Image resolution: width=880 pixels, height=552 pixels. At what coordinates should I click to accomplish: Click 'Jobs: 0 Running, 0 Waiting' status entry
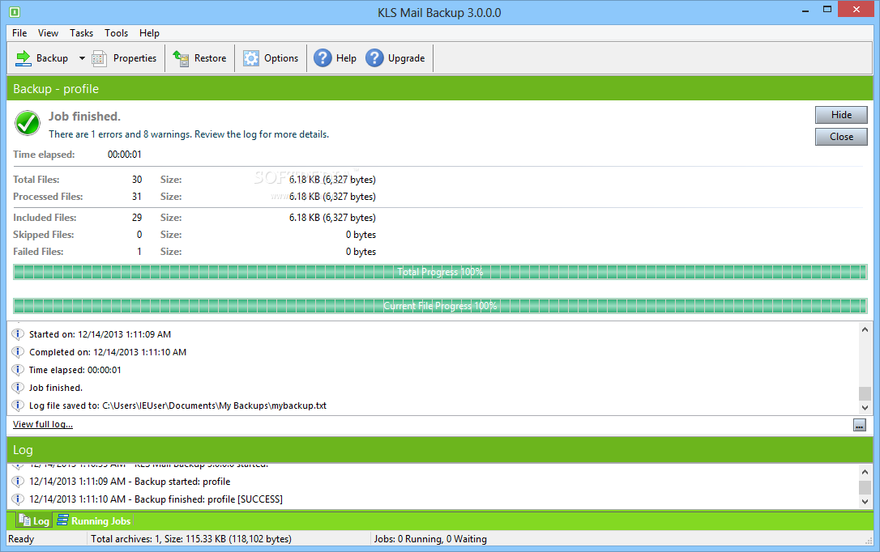(430, 538)
